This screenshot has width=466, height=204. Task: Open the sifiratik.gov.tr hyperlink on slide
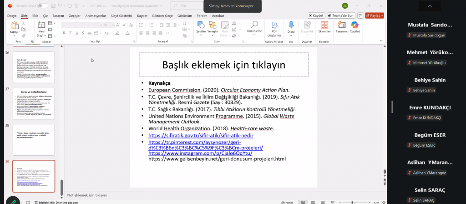pos(201,136)
